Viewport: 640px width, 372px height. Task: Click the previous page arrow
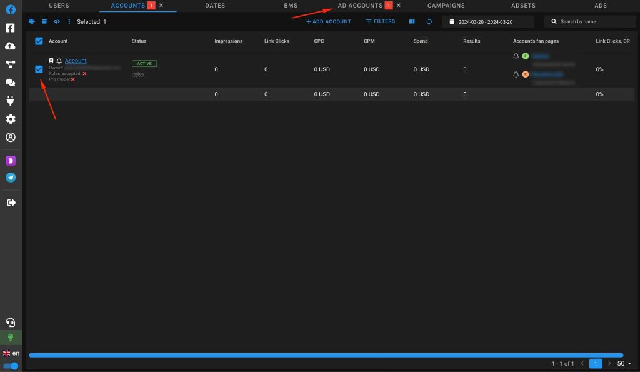(x=582, y=363)
